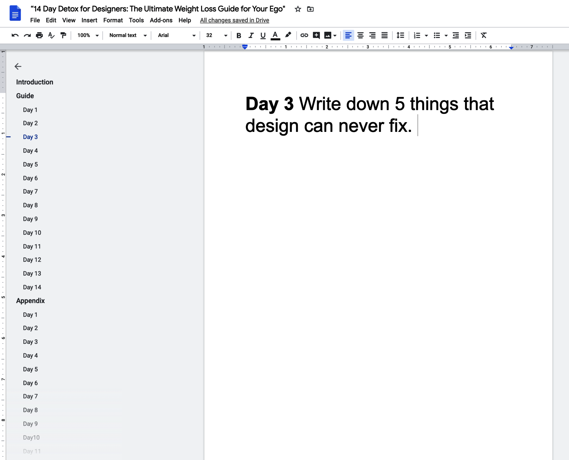Clear formatting with the Tx icon
Screen dimensions: 569x460
click(484, 35)
